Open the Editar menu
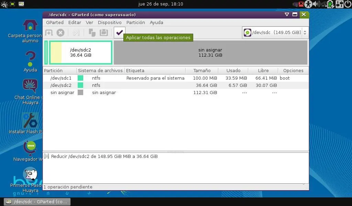The height and width of the screenshot is (206, 352). pyautogui.click(x=75, y=22)
